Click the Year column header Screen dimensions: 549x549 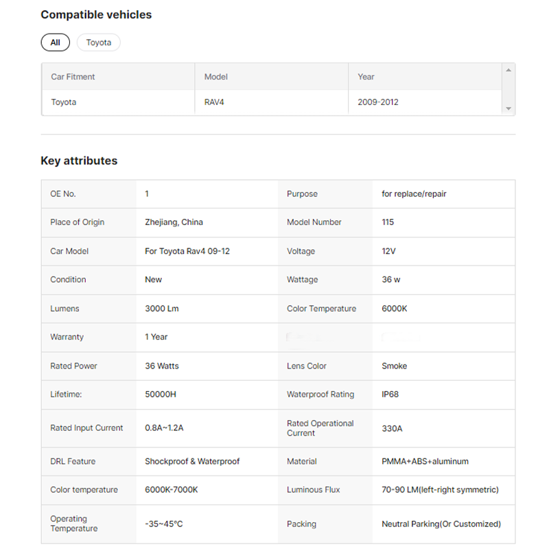coord(366,77)
